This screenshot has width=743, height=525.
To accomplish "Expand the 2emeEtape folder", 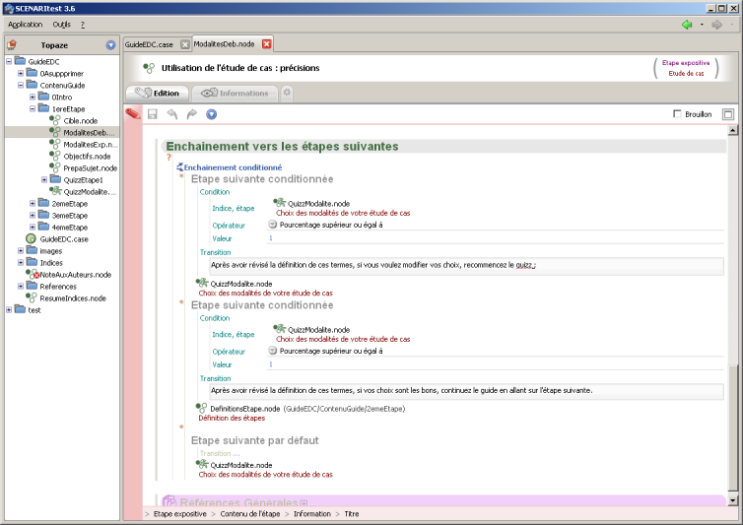I will pyautogui.click(x=33, y=203).
